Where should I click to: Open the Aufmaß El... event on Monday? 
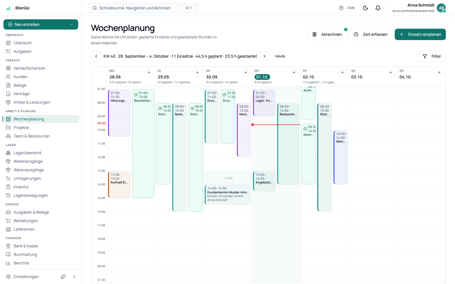119,185
